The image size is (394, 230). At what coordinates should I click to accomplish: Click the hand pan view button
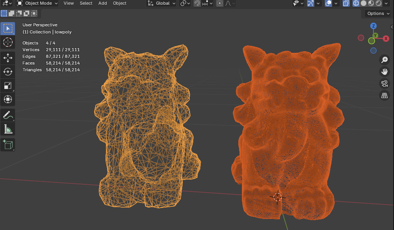pos(385,72)
